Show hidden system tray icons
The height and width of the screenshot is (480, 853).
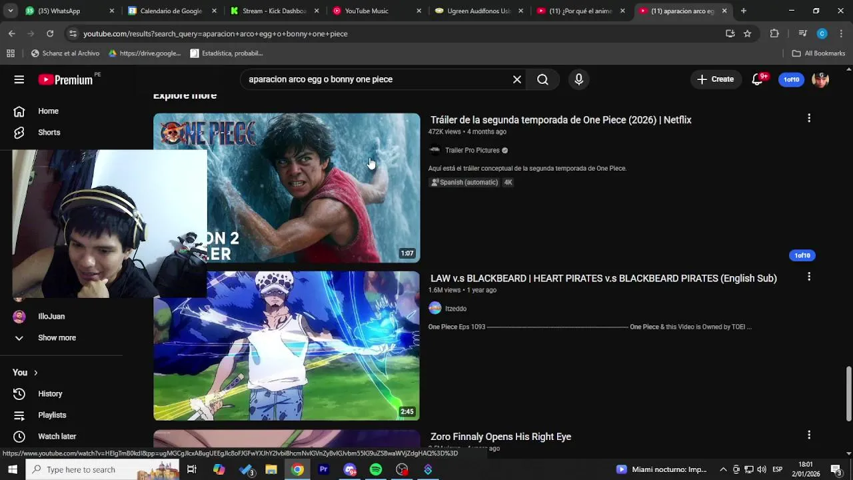[723, 469]
